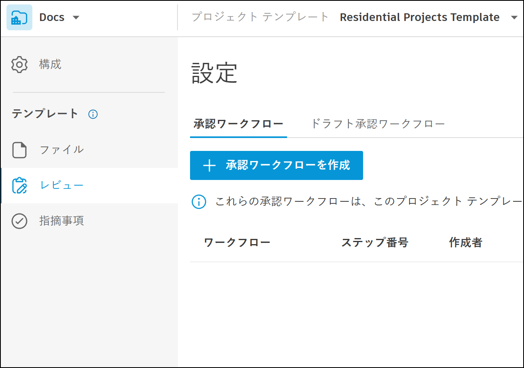Expand the Residential Projects Template dropdown arrow
This screenshot has height=368, width=524.
514,18
